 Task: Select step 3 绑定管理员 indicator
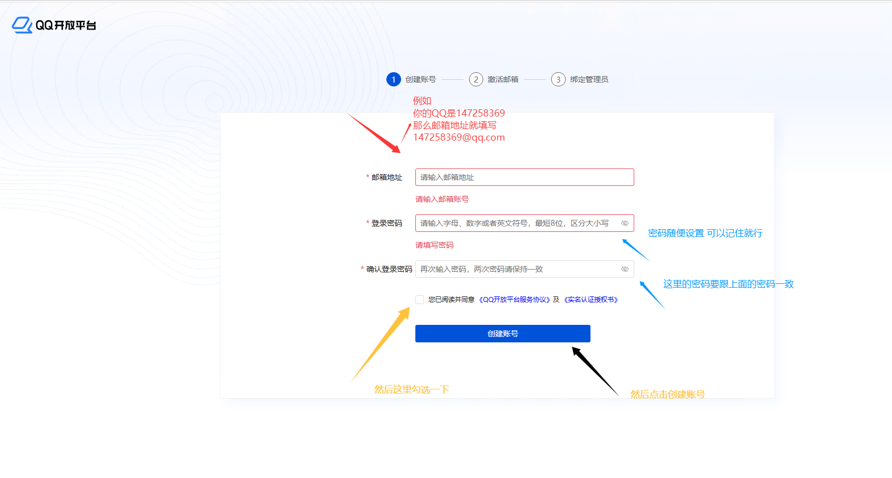coord(580,79)
